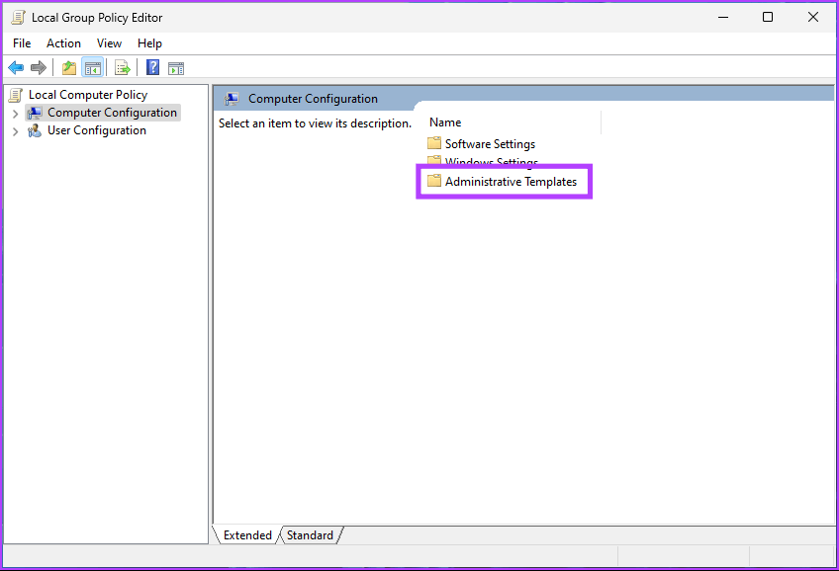Click the Computer Configuration tree icon
839x571 pixels.
(x=35, y=113)
